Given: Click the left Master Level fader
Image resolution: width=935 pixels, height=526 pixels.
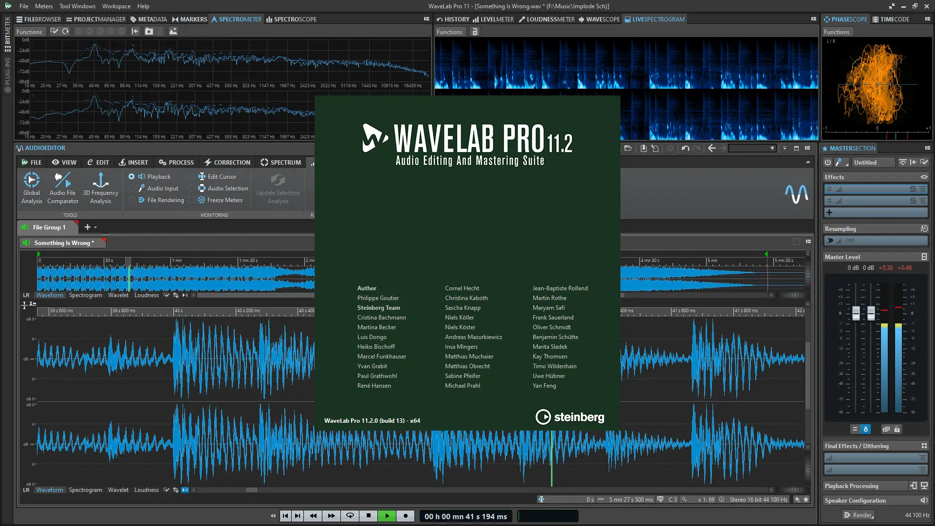Looking at the screenshot, I should tap(856, 313).
